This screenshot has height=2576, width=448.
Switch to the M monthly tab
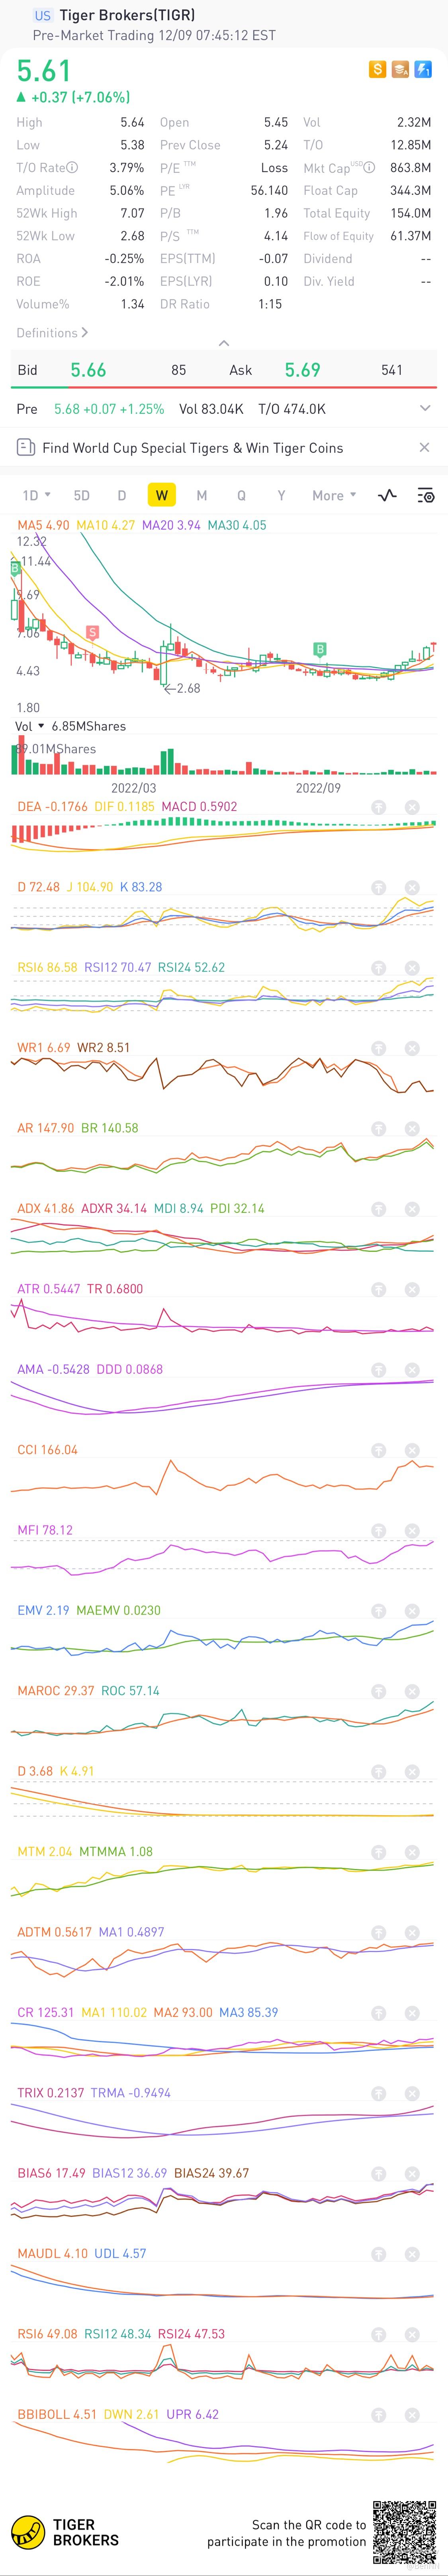201,495
